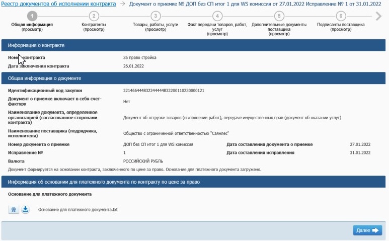This screenshot has width=389, height=241.
Task: Go to step 6 circle Подписанты поставщика
Action: pos(341,16)
